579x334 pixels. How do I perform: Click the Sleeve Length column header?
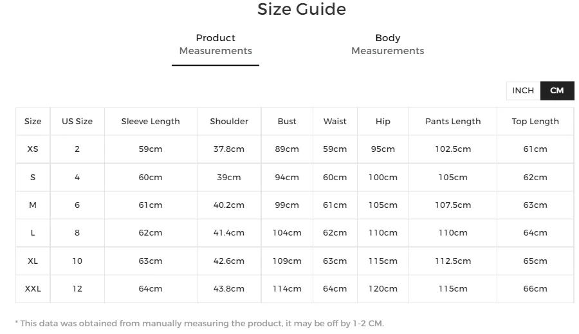pyautogui.click(x=151, y=122)
